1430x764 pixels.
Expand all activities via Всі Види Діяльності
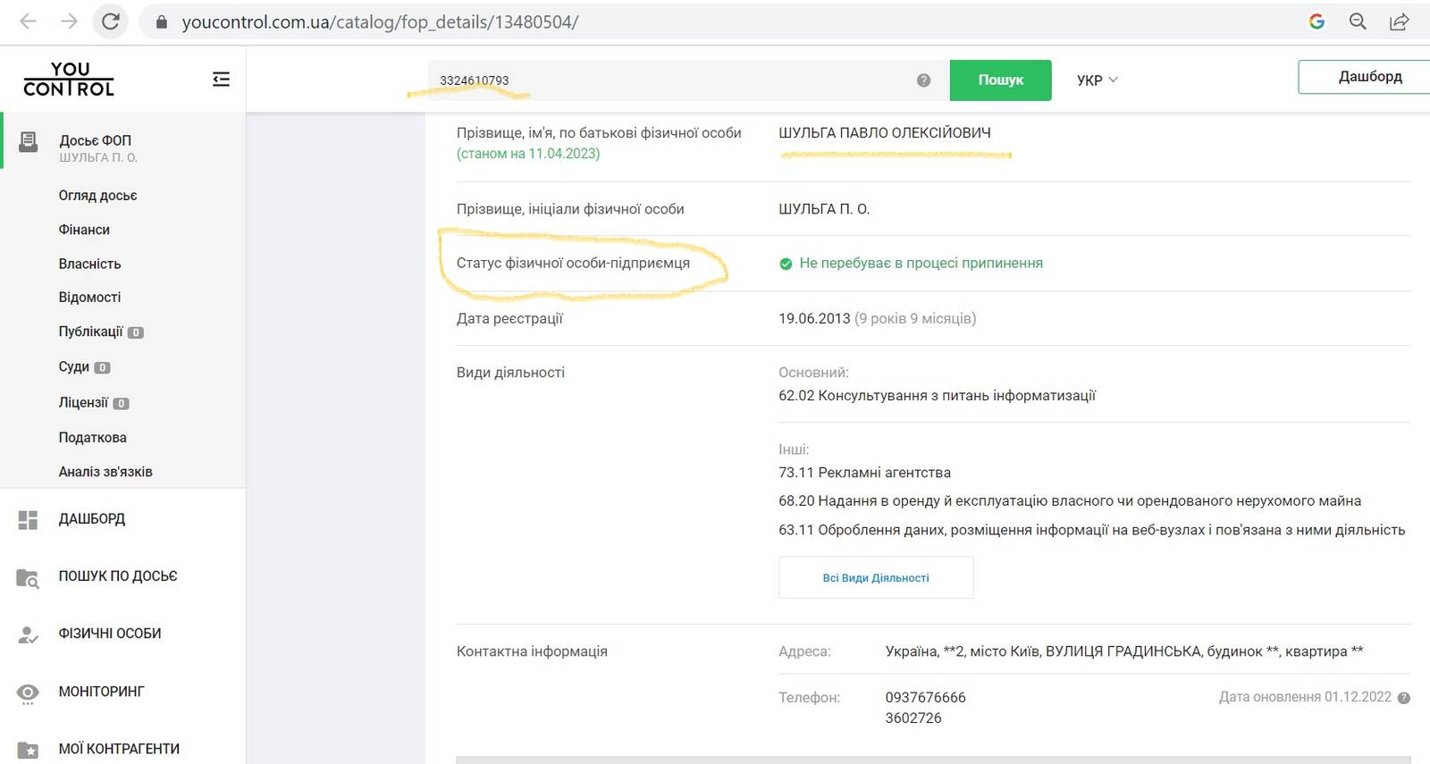pyautogui.click(x=875, y=578)
